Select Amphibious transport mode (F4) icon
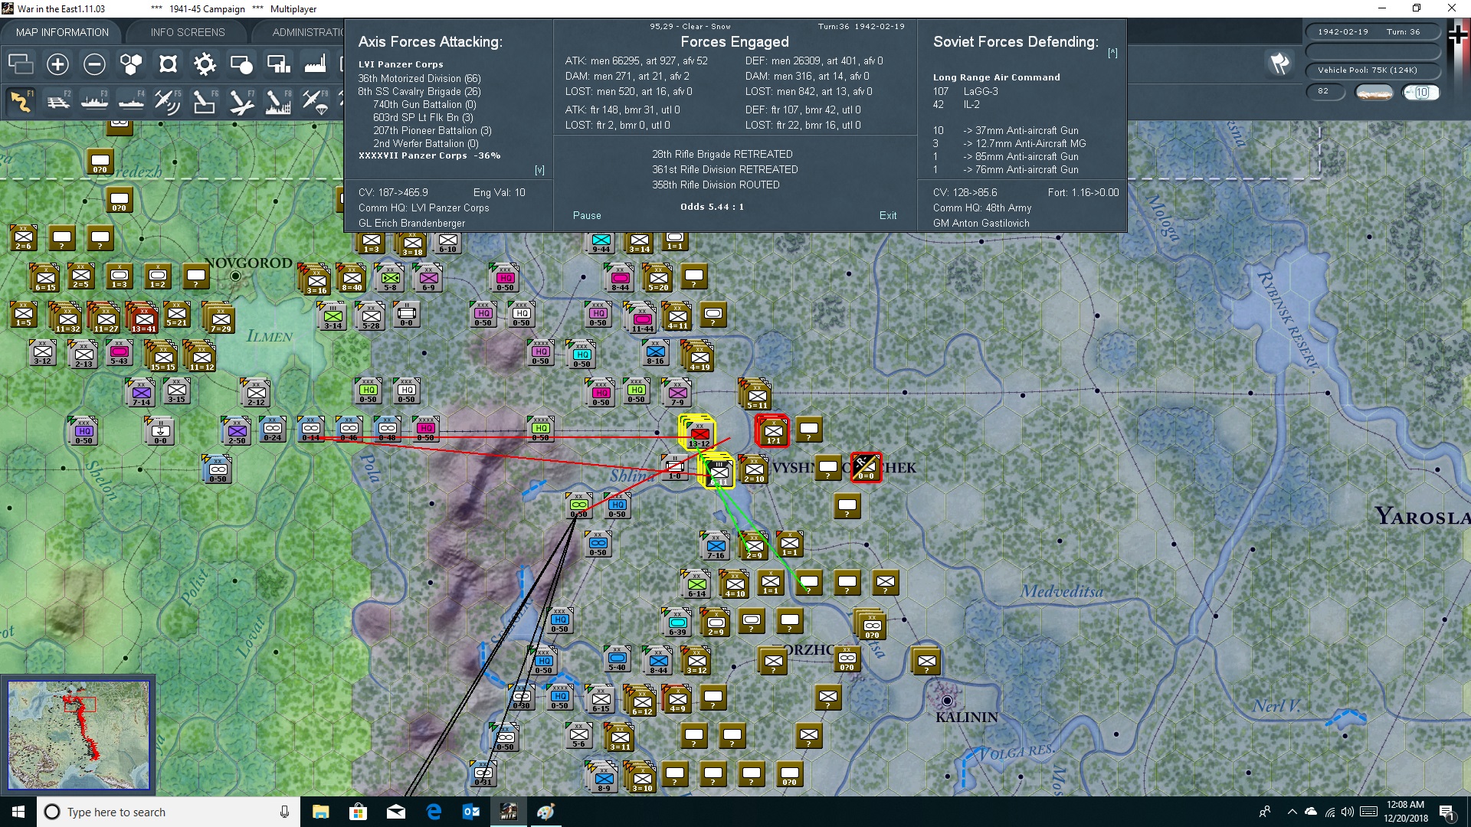This screenshot has height=827, width=1471. click(131, 101)
